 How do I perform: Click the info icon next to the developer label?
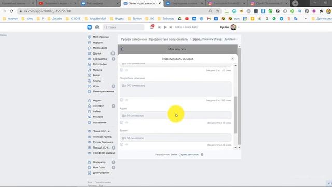[202, 155]
